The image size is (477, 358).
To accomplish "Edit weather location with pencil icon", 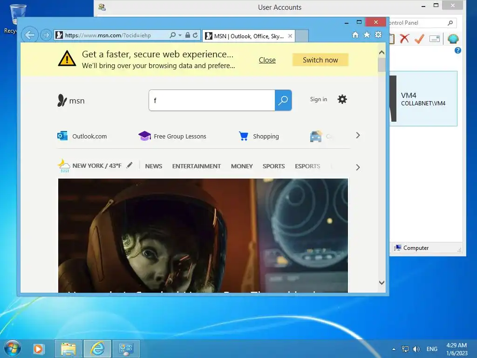I will (x=129, y=165).
